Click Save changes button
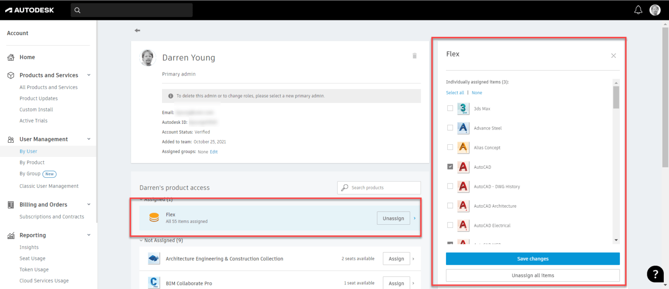669x289 pixels. coord(533,259)
